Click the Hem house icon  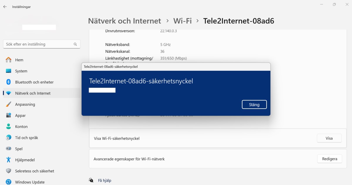click(x=9, y=60)
